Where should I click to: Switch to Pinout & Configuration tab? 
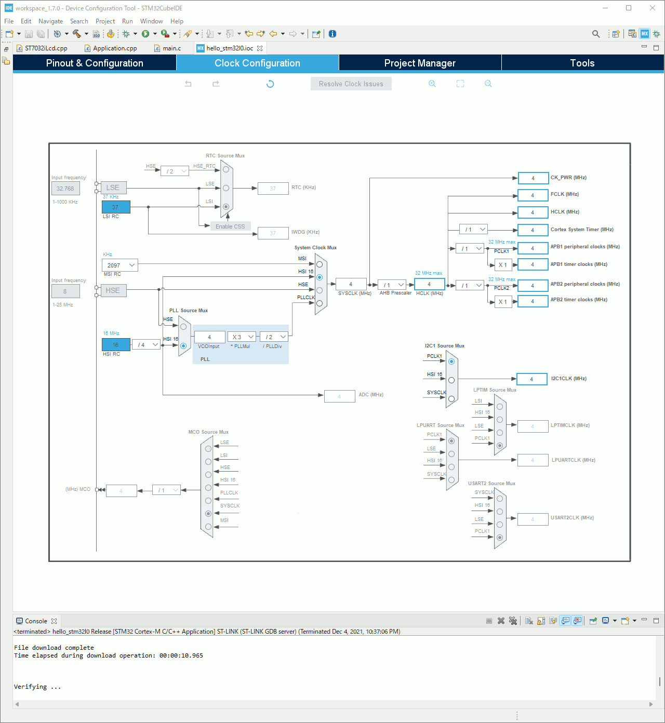95,63
